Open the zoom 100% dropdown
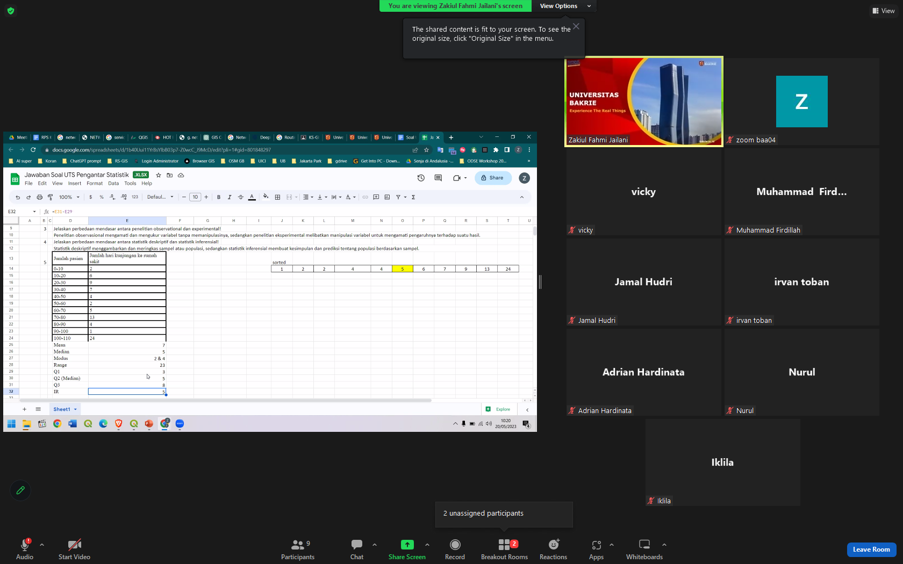Screen dimensions: 903x564 (69, 197)
